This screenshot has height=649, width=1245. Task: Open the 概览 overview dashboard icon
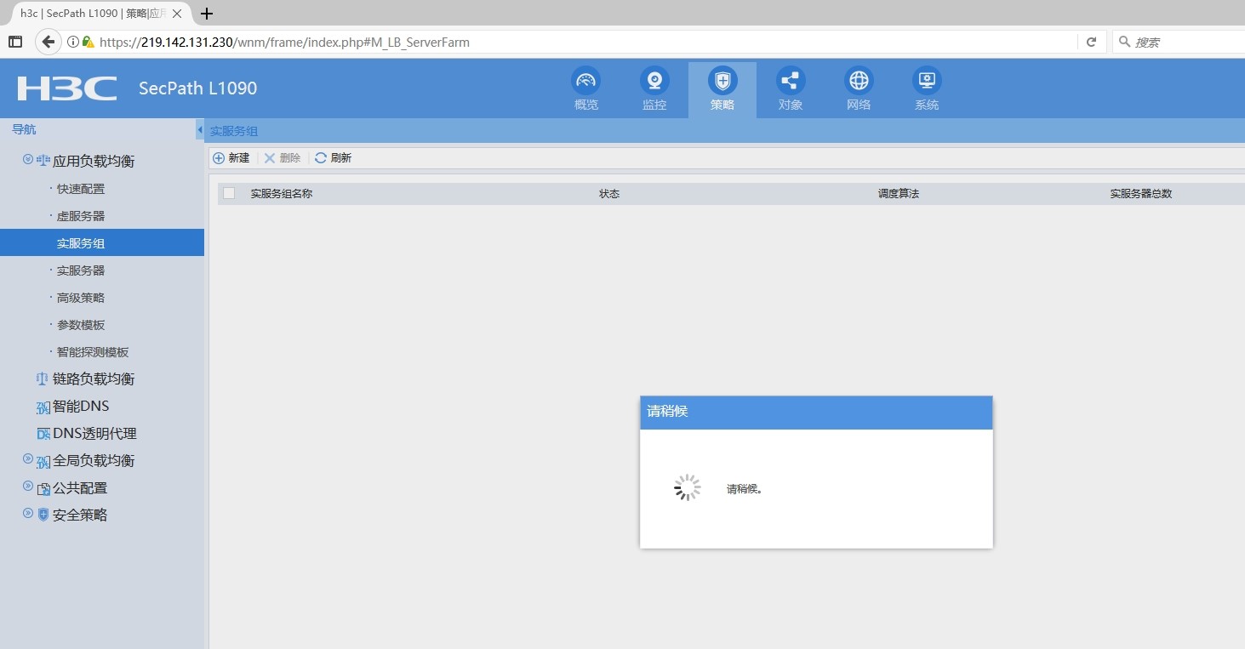point(585,82)
